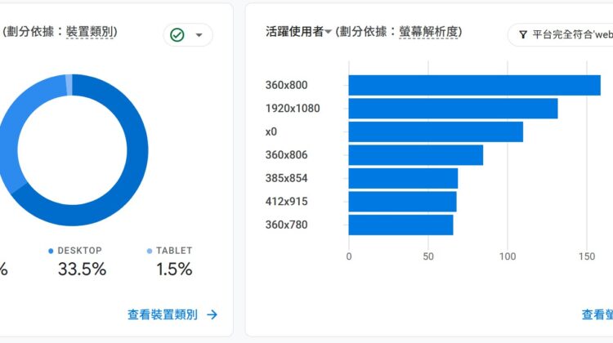The image size is (613, 343).
Task: Open the dropdown arrow beside the green checkmark
Action: click(x=199, y=35)
